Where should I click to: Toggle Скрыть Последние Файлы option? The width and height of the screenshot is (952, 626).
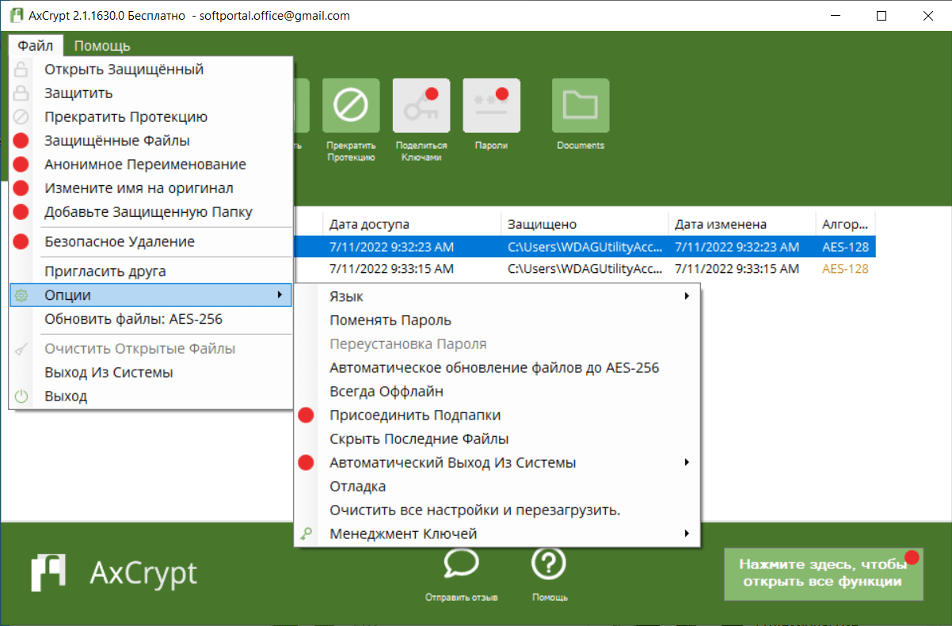pyautogui.click(x=497, y=439)
